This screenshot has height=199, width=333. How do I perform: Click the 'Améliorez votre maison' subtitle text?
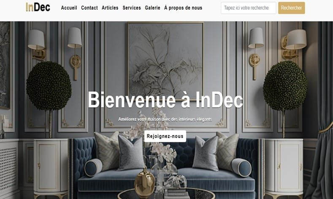tap(165, 119)
